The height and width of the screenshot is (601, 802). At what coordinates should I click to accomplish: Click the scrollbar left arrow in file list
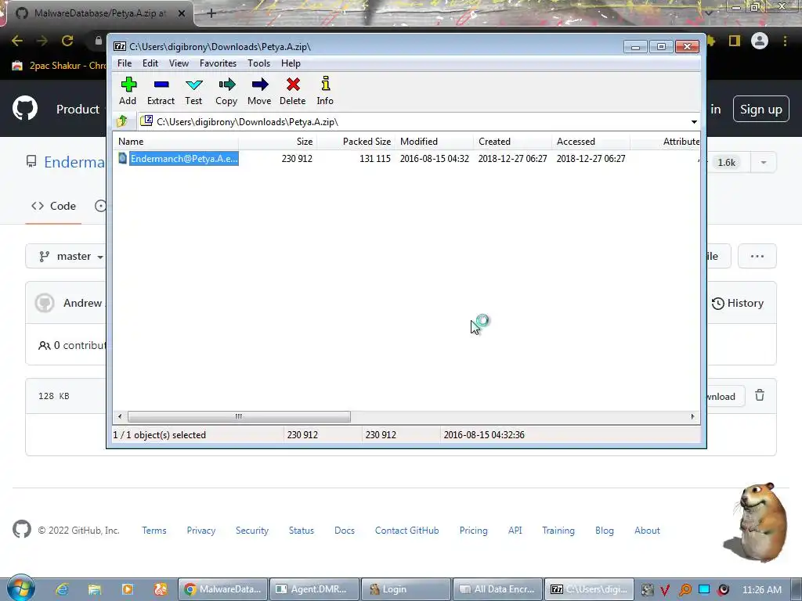click(x=120, y=416)
